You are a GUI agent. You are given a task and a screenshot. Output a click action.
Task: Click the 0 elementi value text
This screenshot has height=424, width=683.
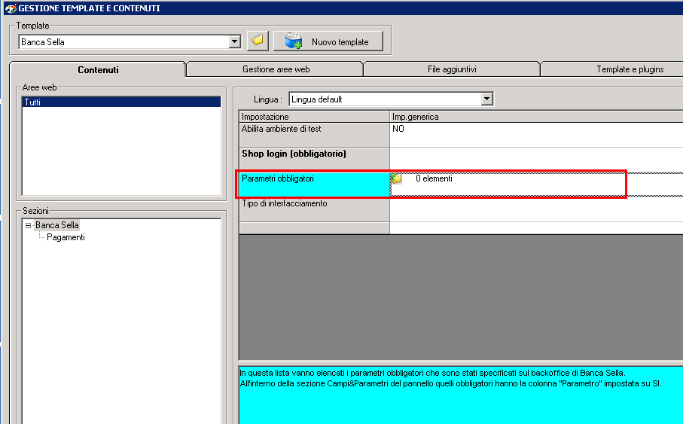[434, 178]
